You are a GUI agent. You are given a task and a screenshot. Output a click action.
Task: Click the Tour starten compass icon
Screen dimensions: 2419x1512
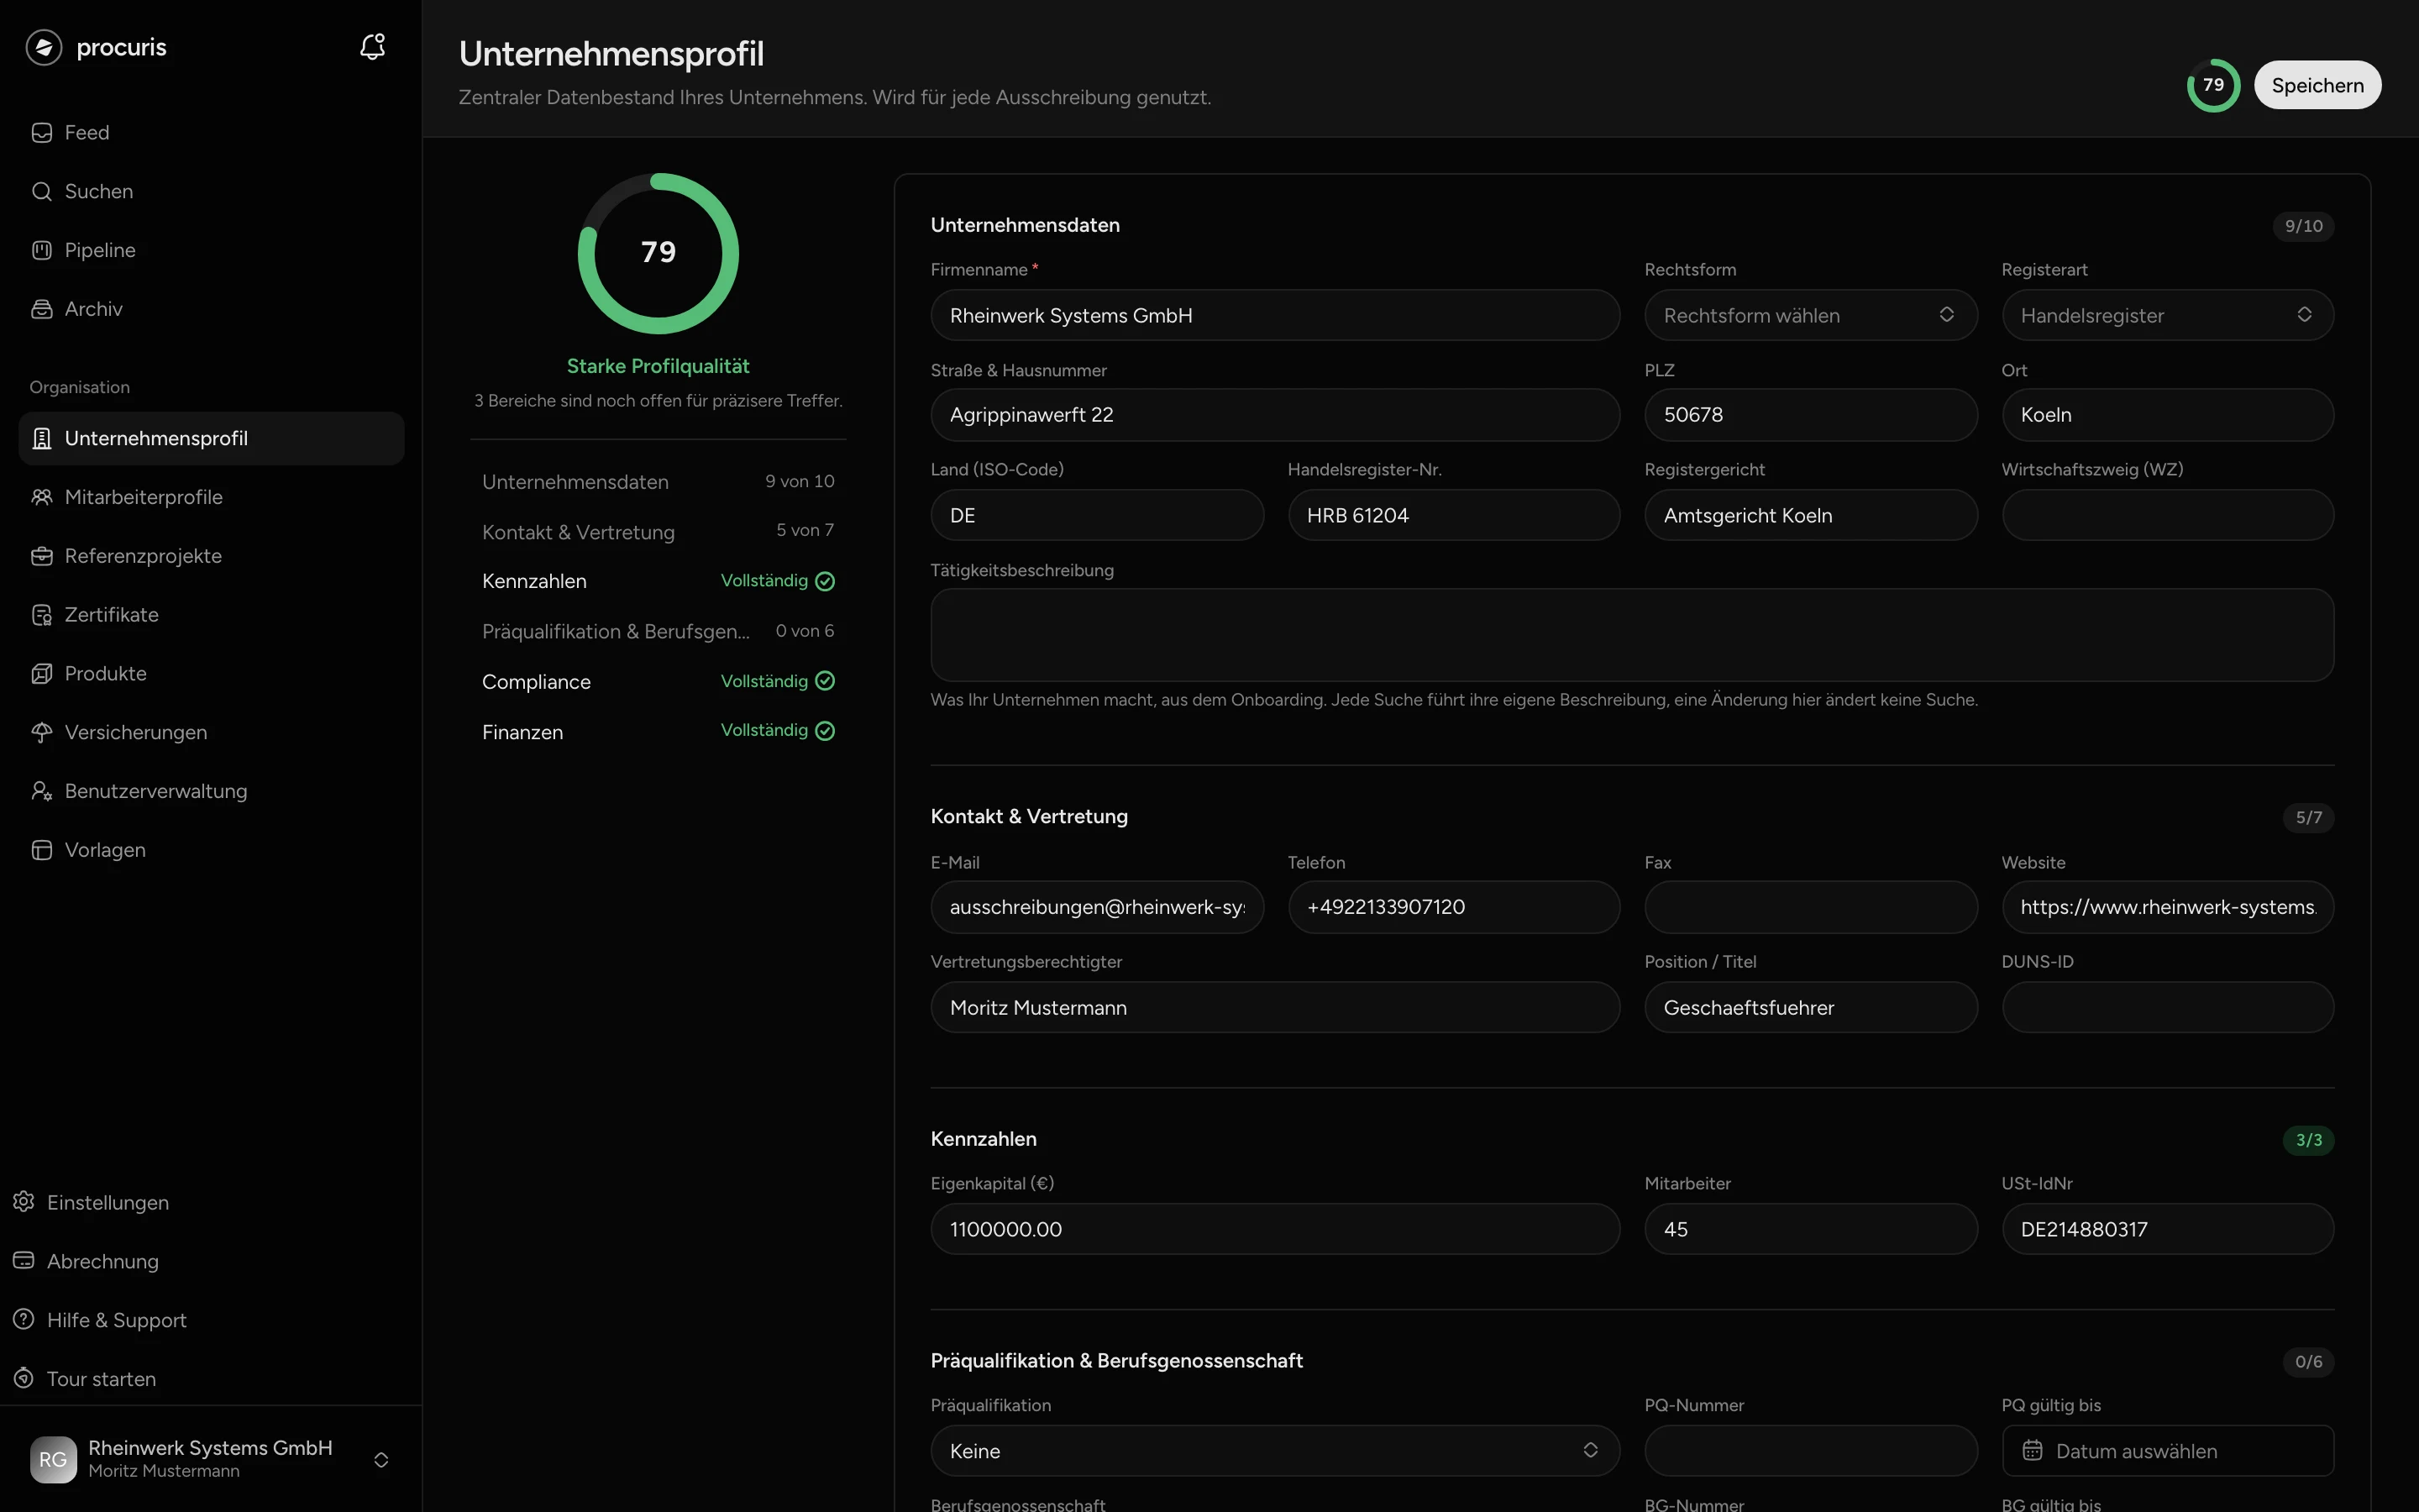coord(24,1378)
